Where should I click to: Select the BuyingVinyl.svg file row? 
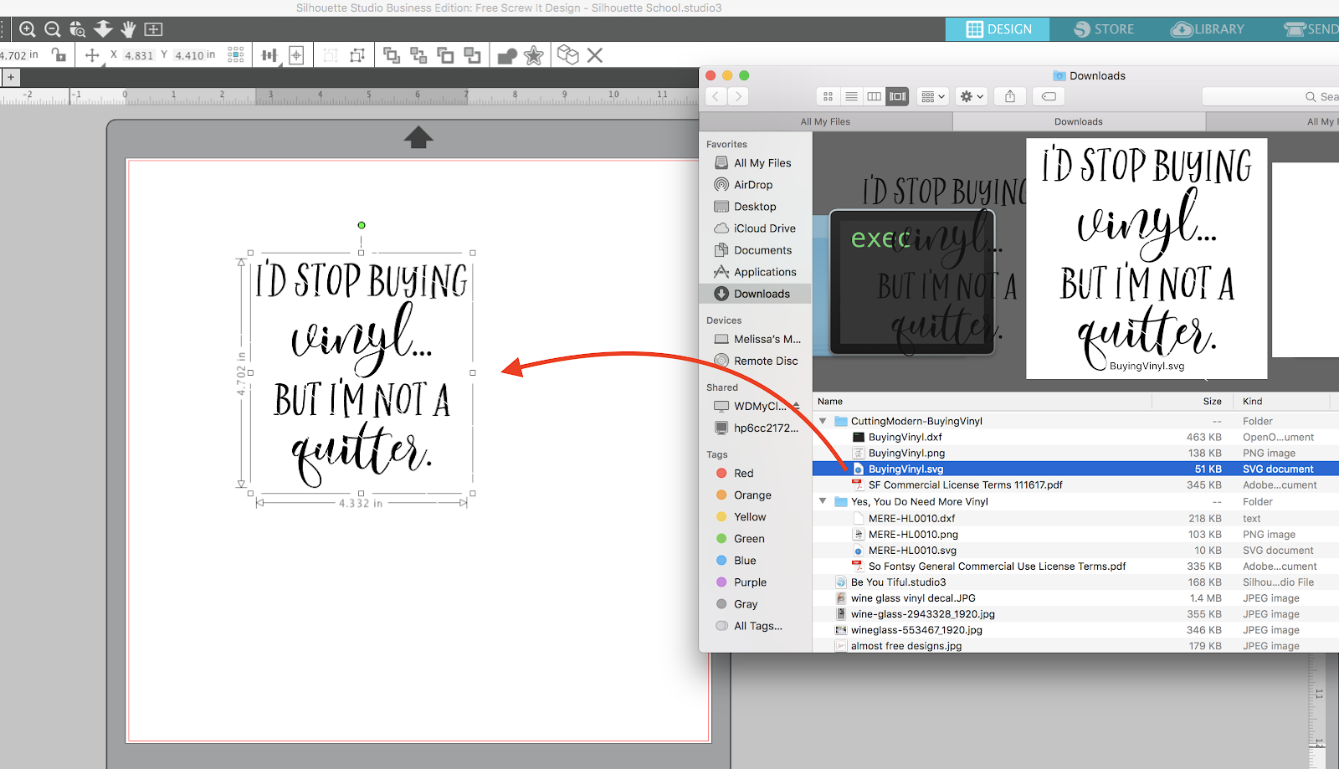(x=1075, y=469)
